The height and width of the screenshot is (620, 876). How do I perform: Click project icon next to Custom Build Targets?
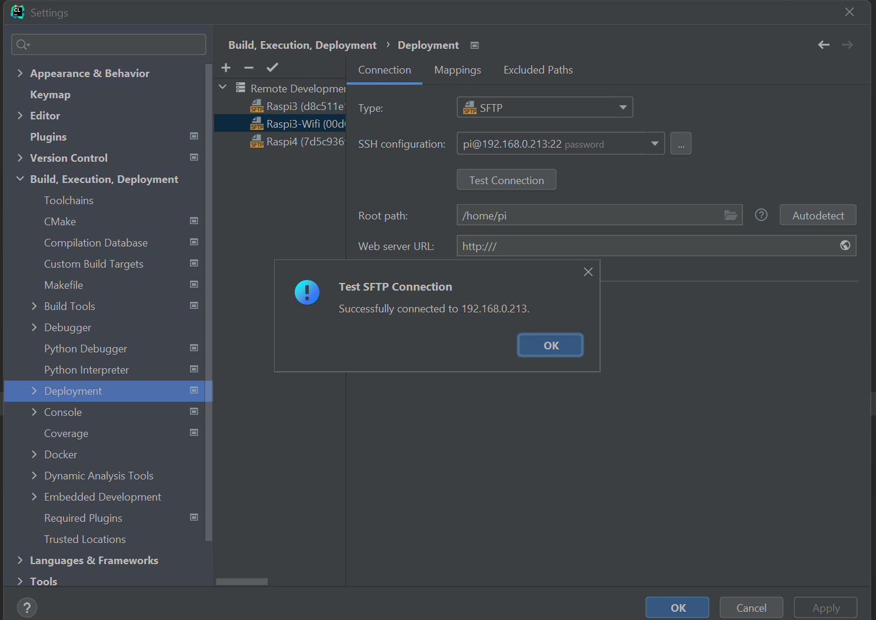click(194, 263)
